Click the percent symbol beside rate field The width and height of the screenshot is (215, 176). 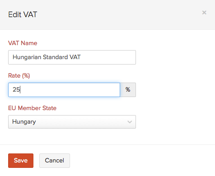click(128, 90)
